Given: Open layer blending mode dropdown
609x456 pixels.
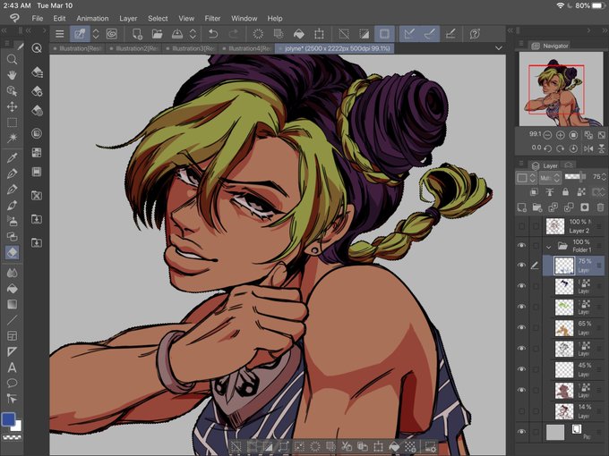Looking at the screenshot, I should point(549,178).
